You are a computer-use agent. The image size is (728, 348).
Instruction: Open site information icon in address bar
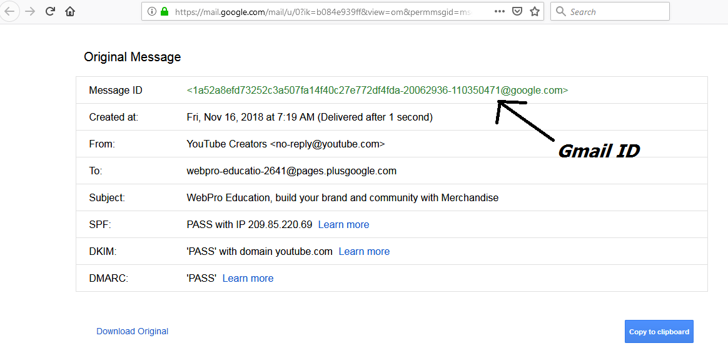[151, 12]
